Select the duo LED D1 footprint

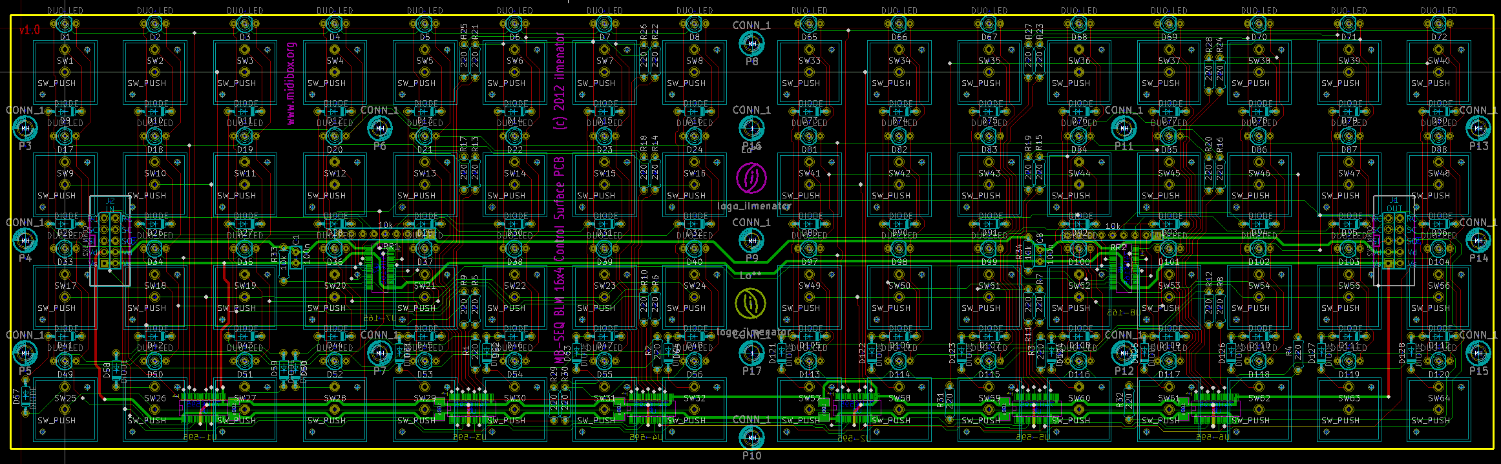click(65, 25)
